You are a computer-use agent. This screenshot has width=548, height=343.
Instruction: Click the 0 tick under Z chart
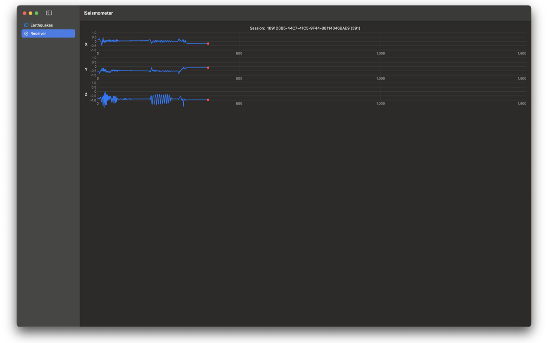pyautogui.click(x=98, y=104)
